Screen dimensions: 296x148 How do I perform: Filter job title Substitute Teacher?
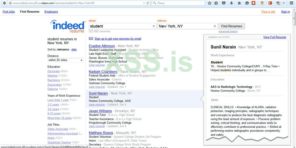point(59,142)
